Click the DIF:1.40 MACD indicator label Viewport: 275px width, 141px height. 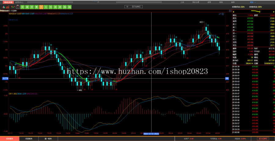13,94
